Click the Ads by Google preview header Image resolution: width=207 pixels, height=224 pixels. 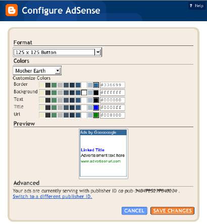[x=103, y=132]
